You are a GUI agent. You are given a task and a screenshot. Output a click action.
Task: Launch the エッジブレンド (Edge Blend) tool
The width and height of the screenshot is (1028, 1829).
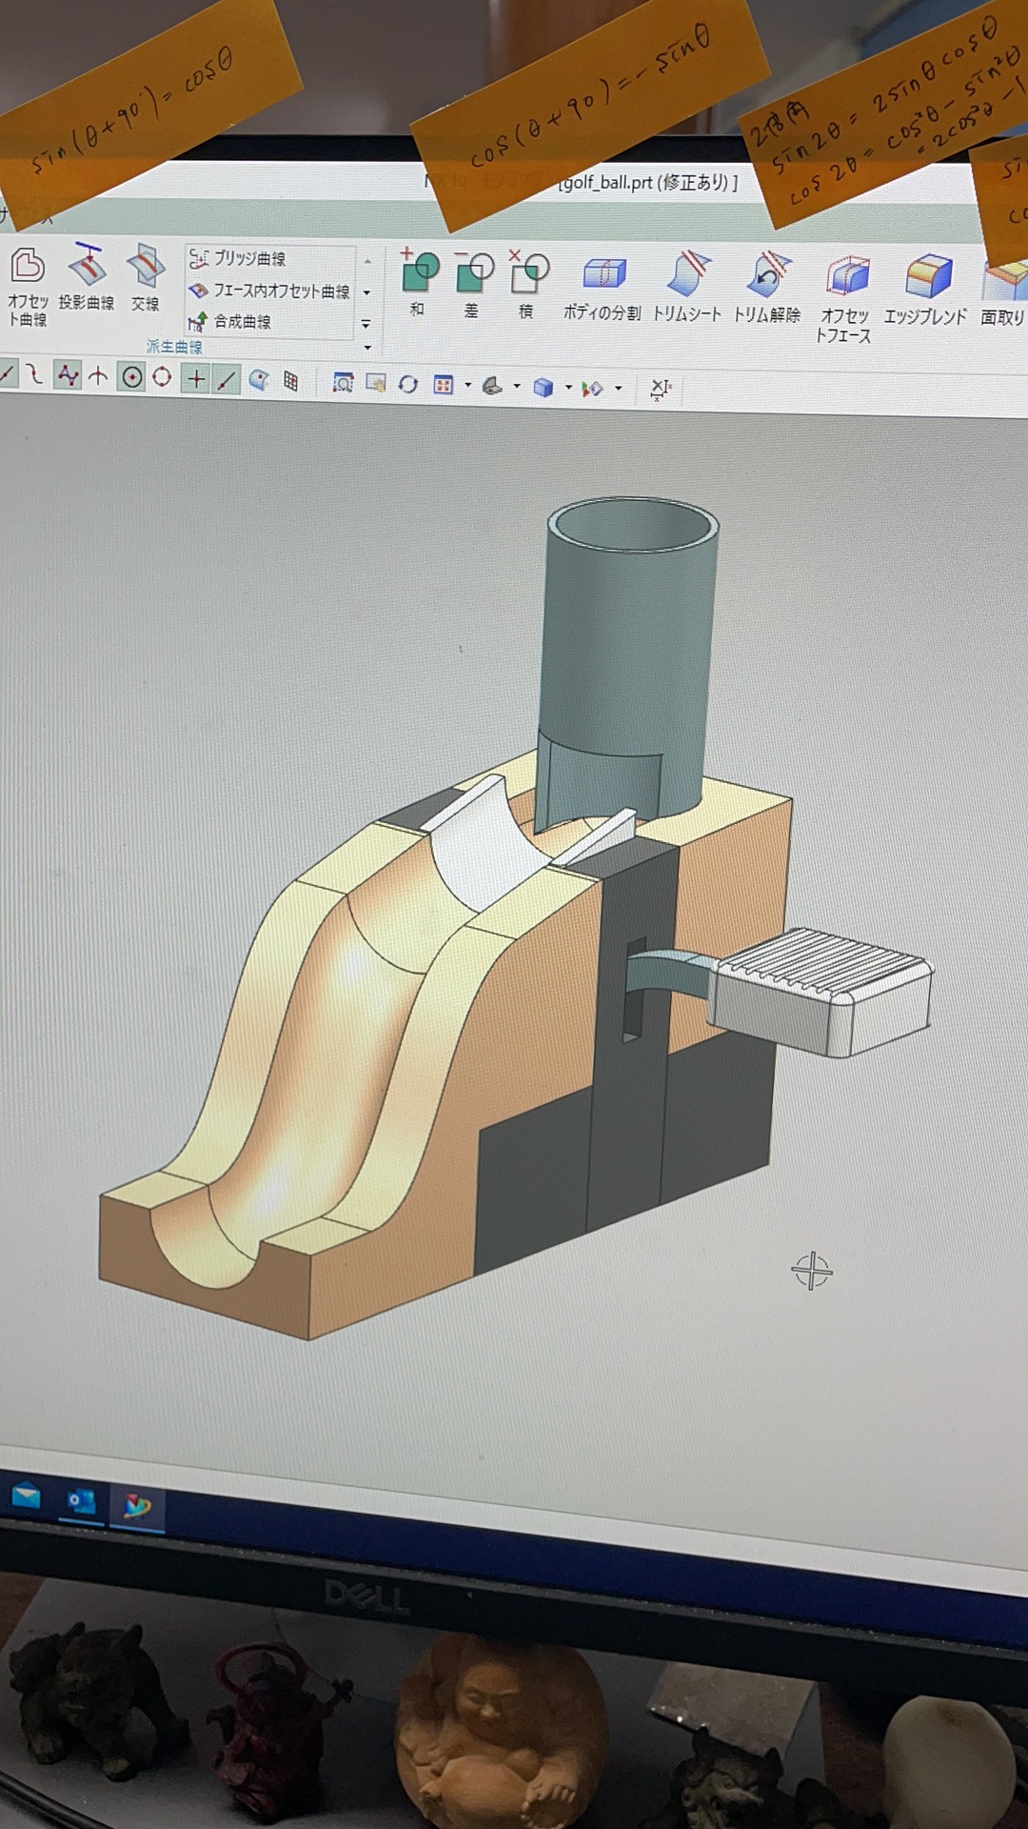(x=926, y=288)
